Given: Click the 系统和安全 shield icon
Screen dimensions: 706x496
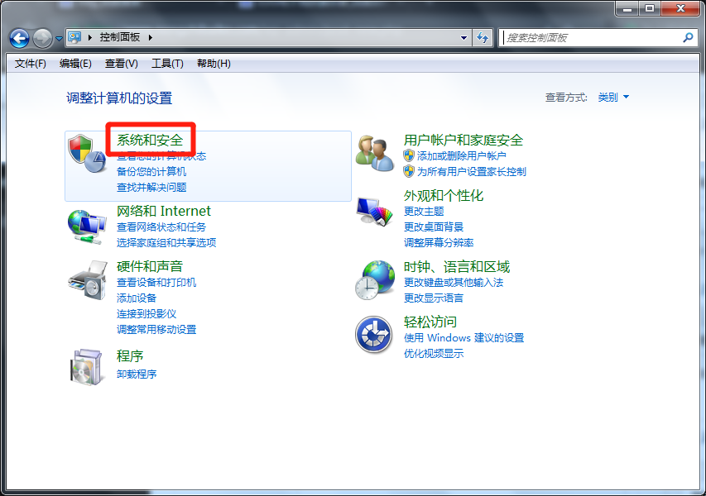Looking at the screenshot, I should [x=87, y=153].
